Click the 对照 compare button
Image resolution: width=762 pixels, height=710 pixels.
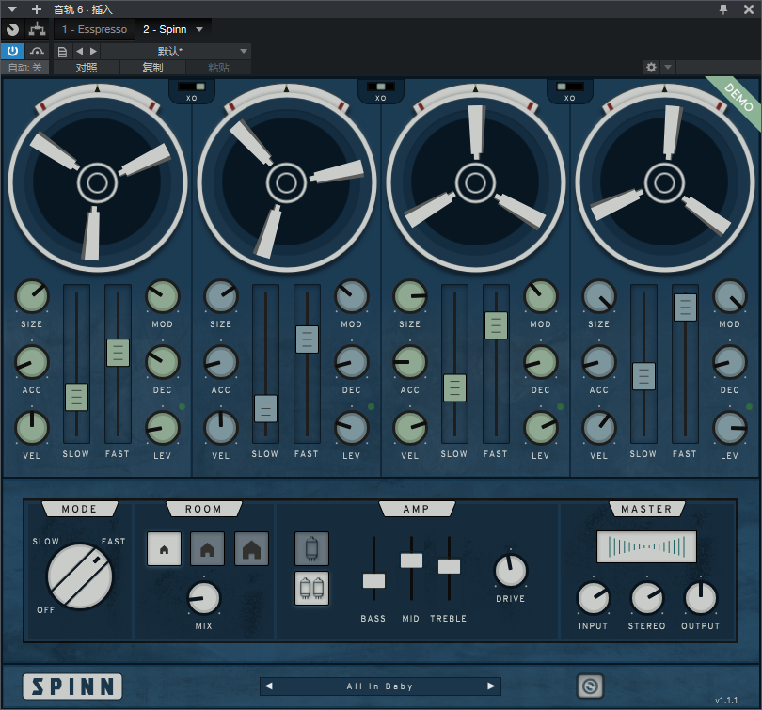pos(87,68)
